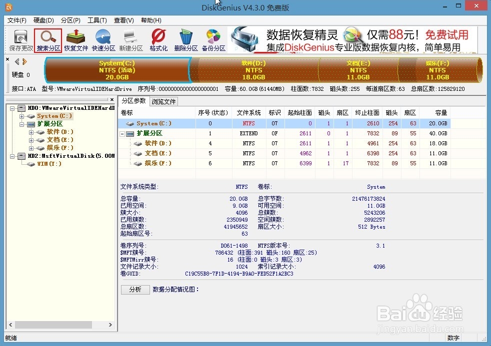The height and width of the screenshot is (346, 491).
Task: Go to previous disk with left arrow
Action: pyautogui.click(x=17, y=61)
